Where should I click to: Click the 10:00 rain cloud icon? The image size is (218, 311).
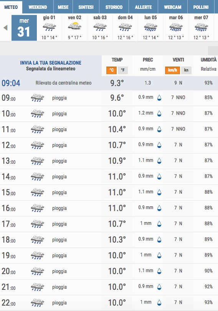click(x=38, y=114)
